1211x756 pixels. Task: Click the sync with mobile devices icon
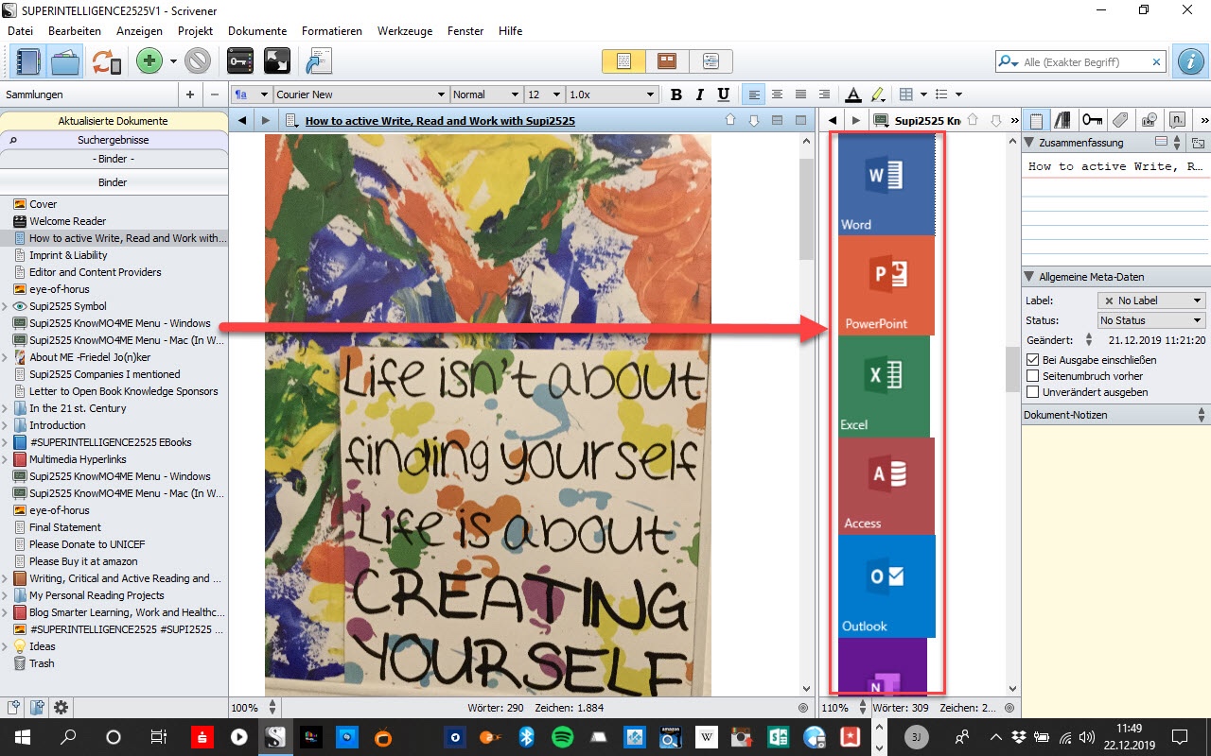click(106, 61)
